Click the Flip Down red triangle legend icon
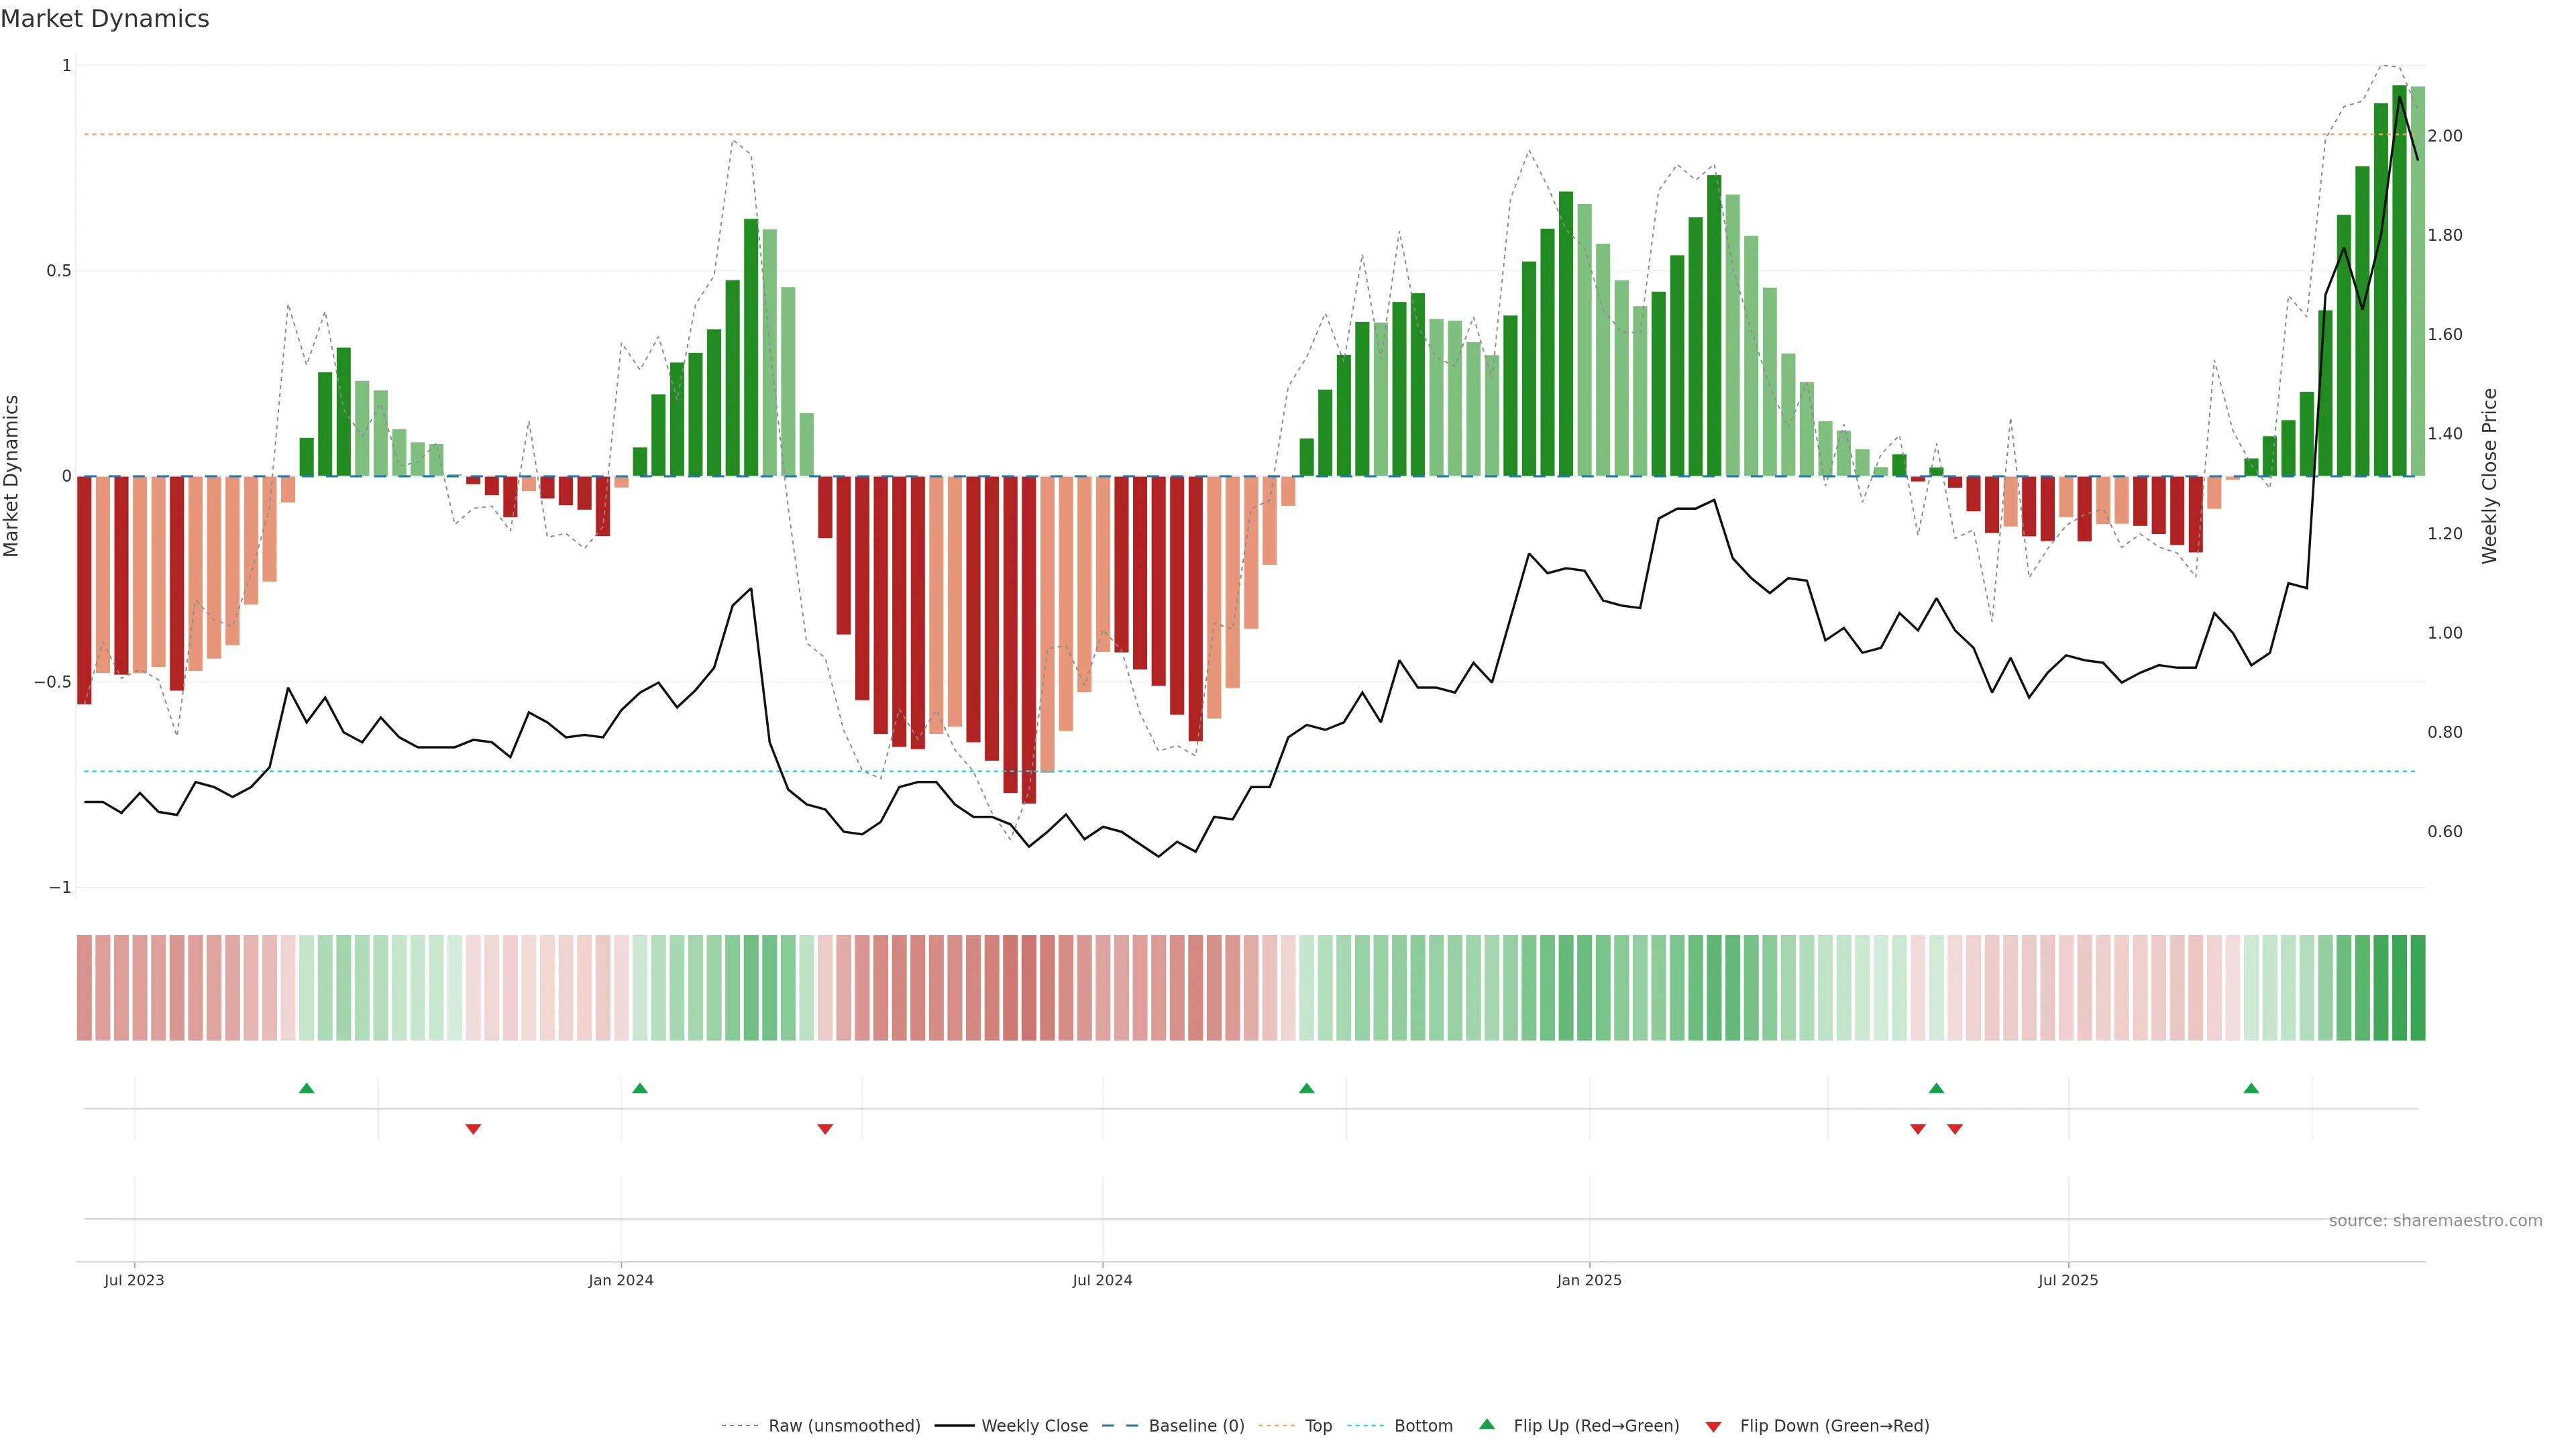 (x=1713, y=1426)
